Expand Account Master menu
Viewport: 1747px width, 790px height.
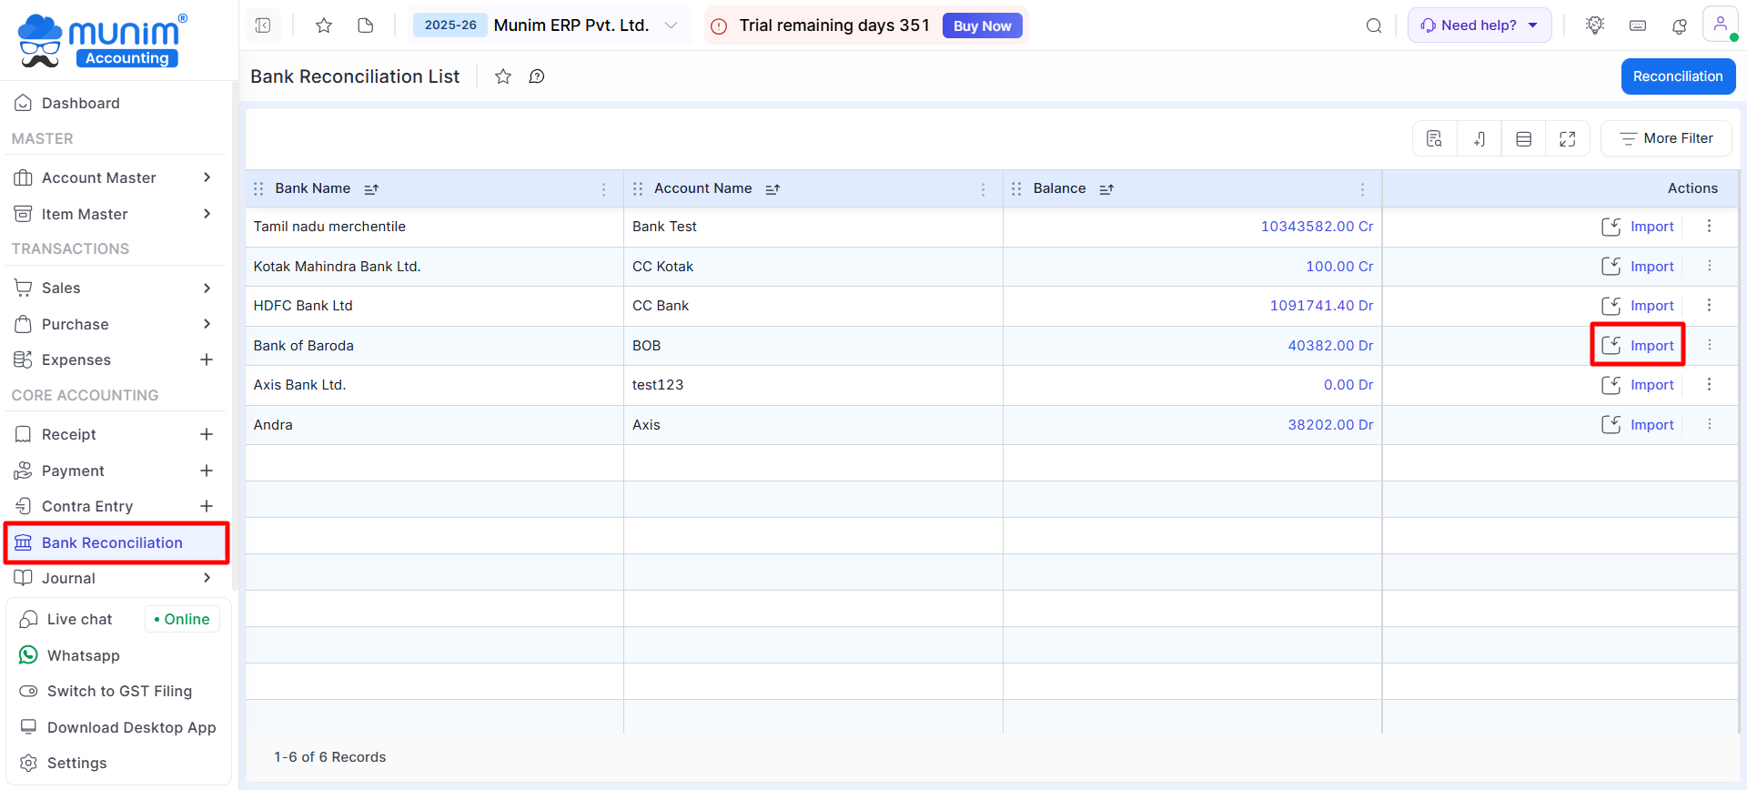(207, 177)
